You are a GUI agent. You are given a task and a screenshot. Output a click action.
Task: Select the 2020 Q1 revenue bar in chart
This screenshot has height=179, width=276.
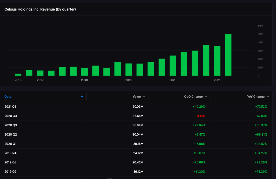tap(184, 64)
